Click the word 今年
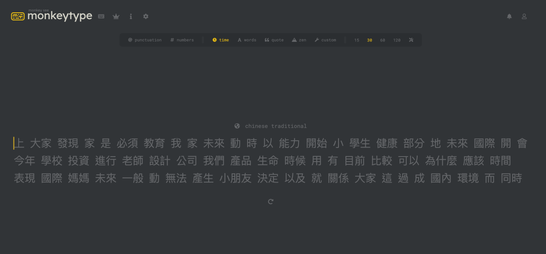The image size is (546, 254). (25, 161)
